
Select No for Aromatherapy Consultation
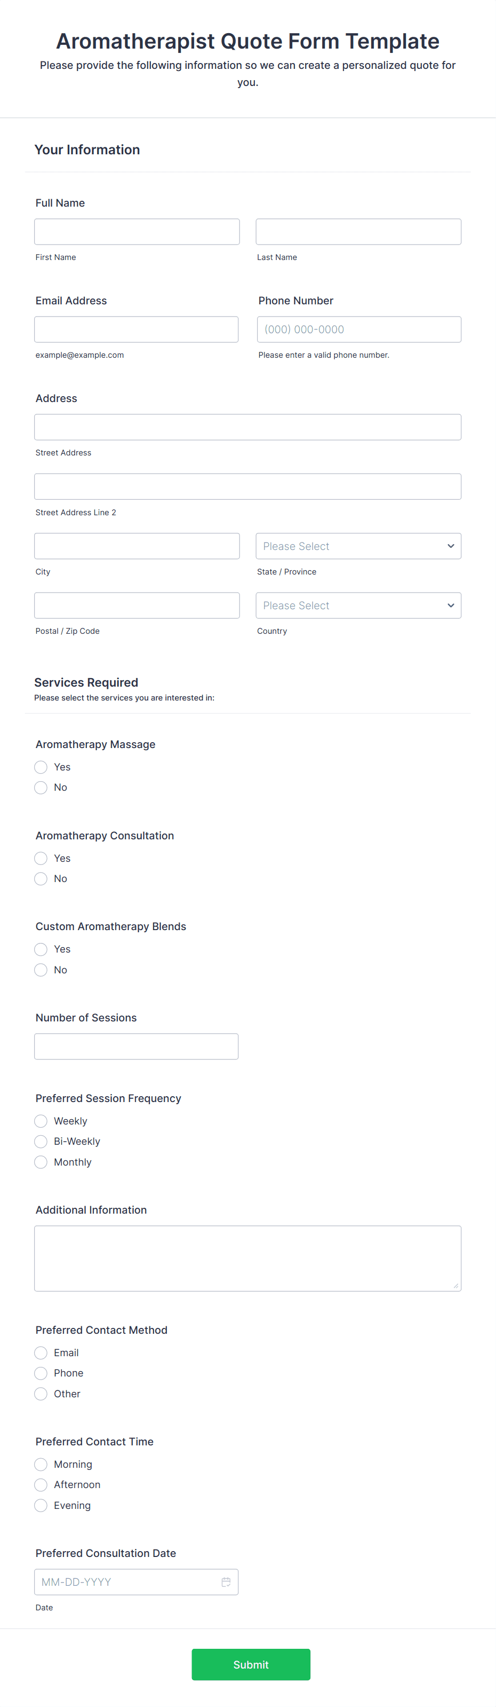coord(41,879)
